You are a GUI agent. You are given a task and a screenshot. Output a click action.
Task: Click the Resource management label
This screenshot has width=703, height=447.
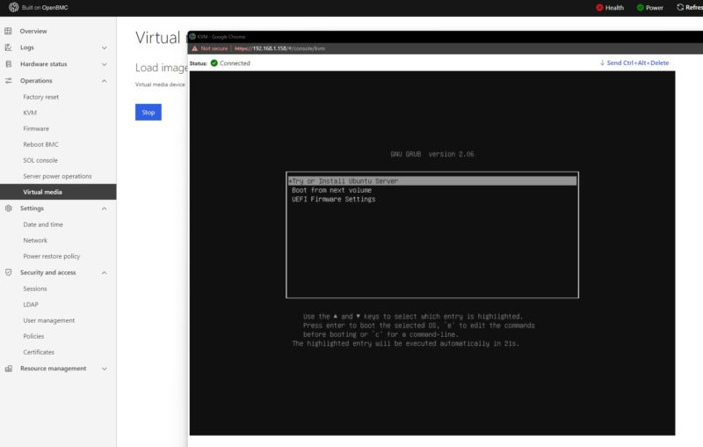(53, 369)
